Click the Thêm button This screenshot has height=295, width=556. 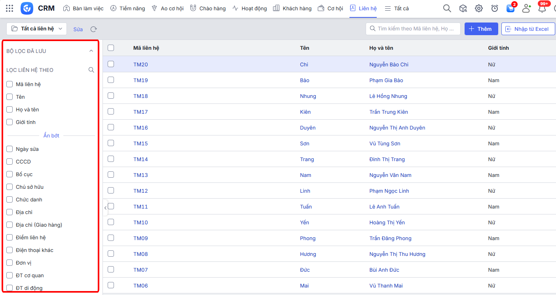[481, 29]
